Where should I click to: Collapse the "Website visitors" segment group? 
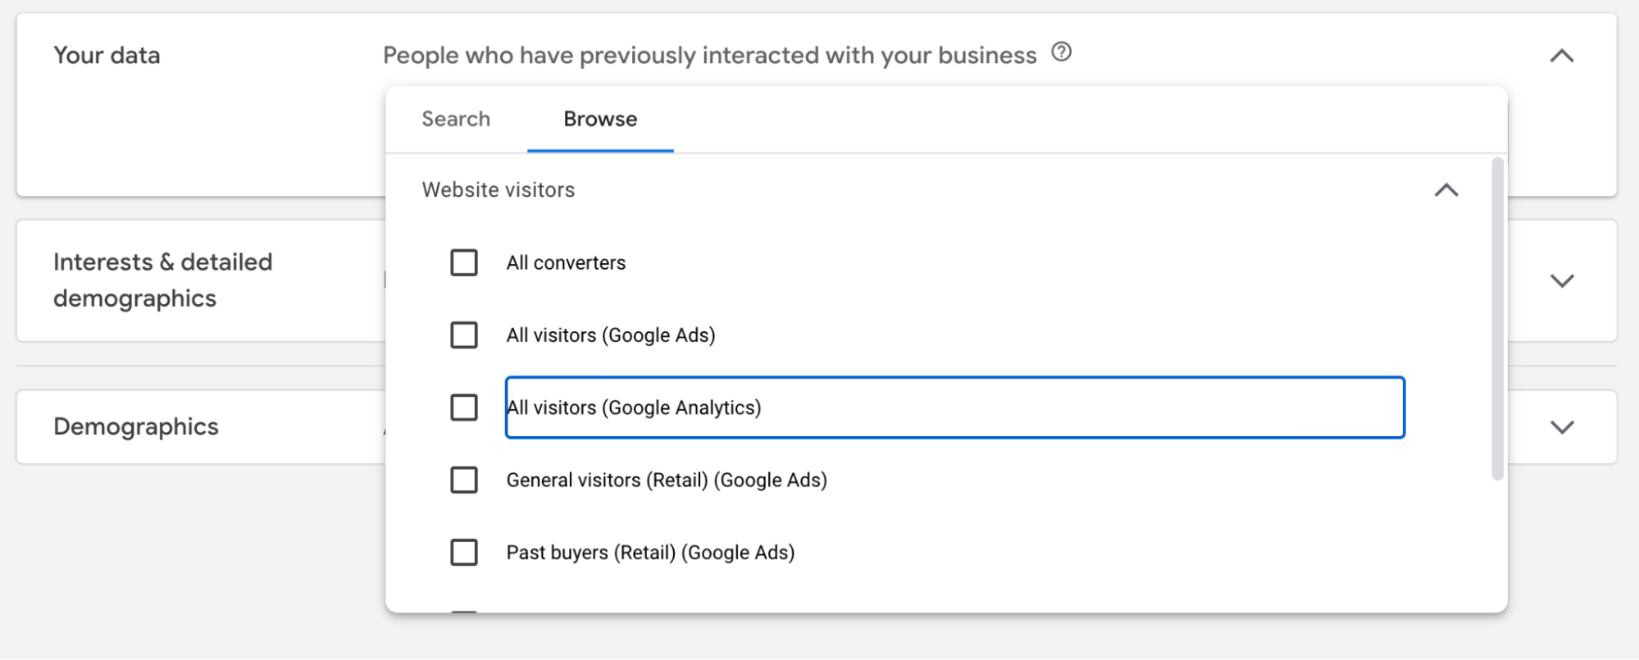pos(1448,190)
